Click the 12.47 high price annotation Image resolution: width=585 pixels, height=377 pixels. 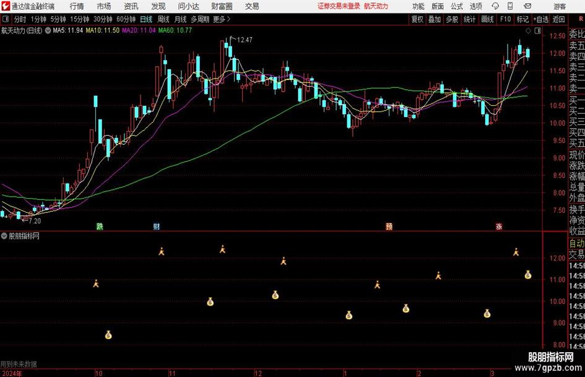[245, 40]
